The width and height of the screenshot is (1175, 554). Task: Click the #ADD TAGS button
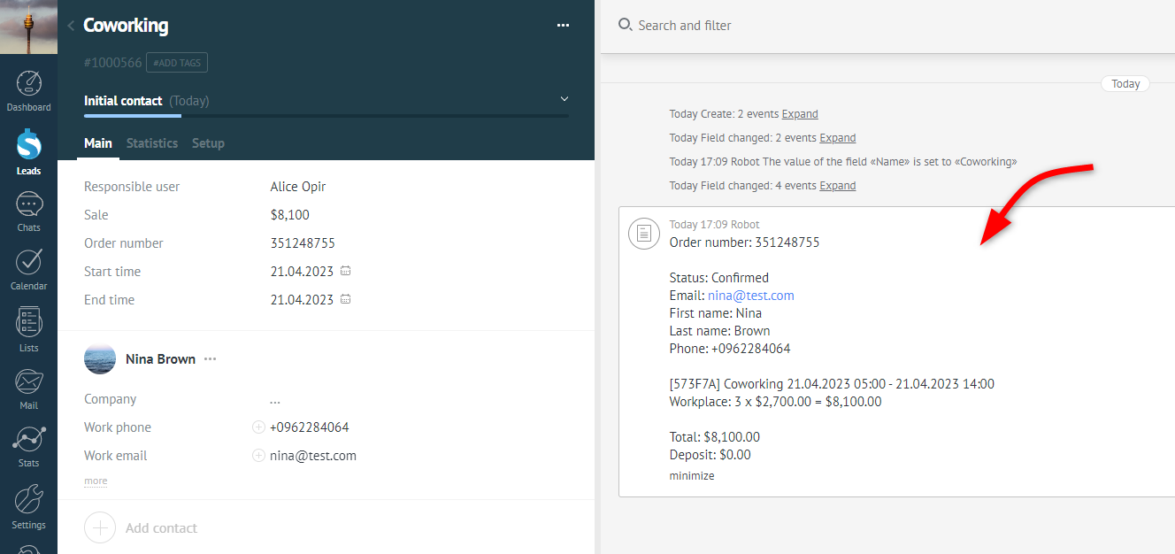177,63
